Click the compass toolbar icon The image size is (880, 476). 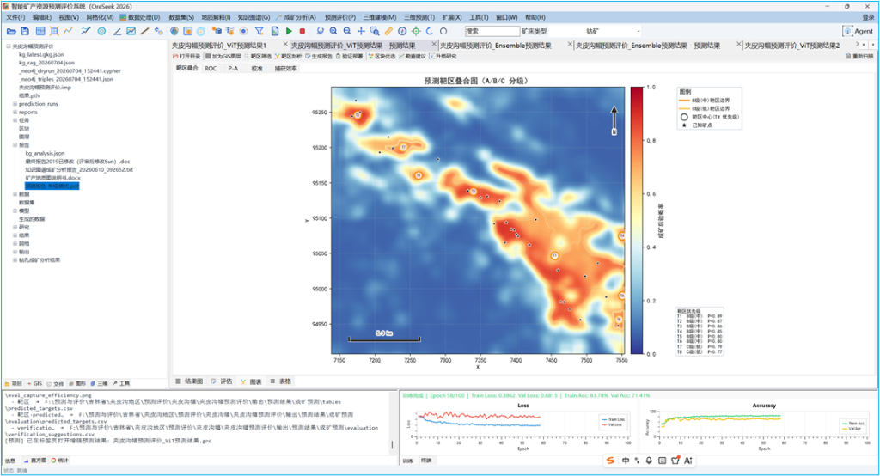coord(402,32)
